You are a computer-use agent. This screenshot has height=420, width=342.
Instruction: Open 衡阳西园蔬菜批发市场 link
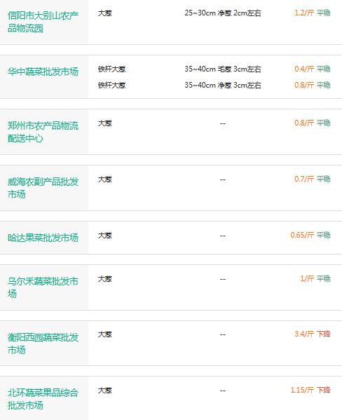[x=43, y=344]
